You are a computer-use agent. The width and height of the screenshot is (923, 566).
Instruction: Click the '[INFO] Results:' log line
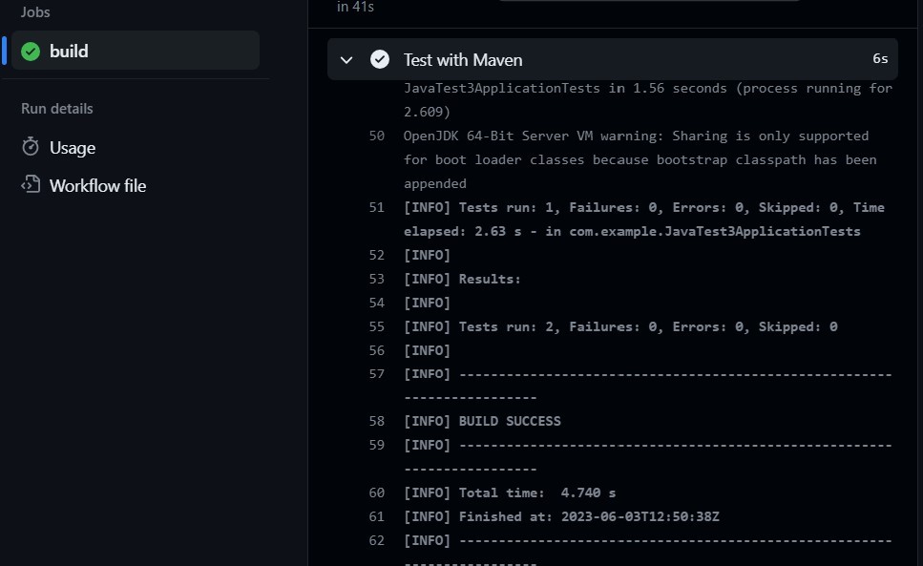click(x=462, y=279)
